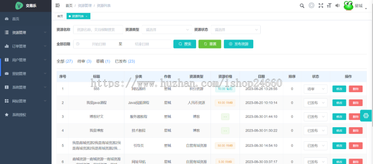Open the frog avatar user profile
This screenshot has width=373, height=164.
pos(348,6)
